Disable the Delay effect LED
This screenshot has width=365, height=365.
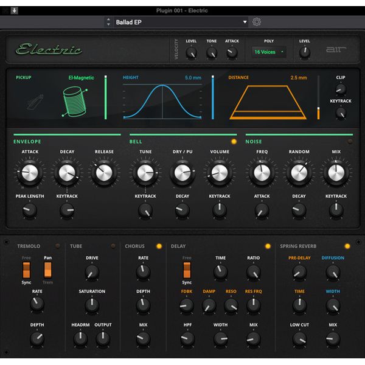(268, 246)
